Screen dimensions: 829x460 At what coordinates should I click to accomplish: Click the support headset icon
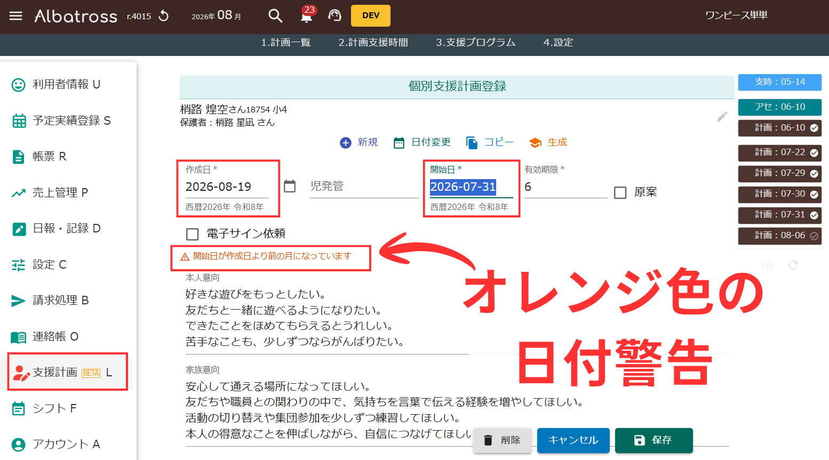(335, 16)
